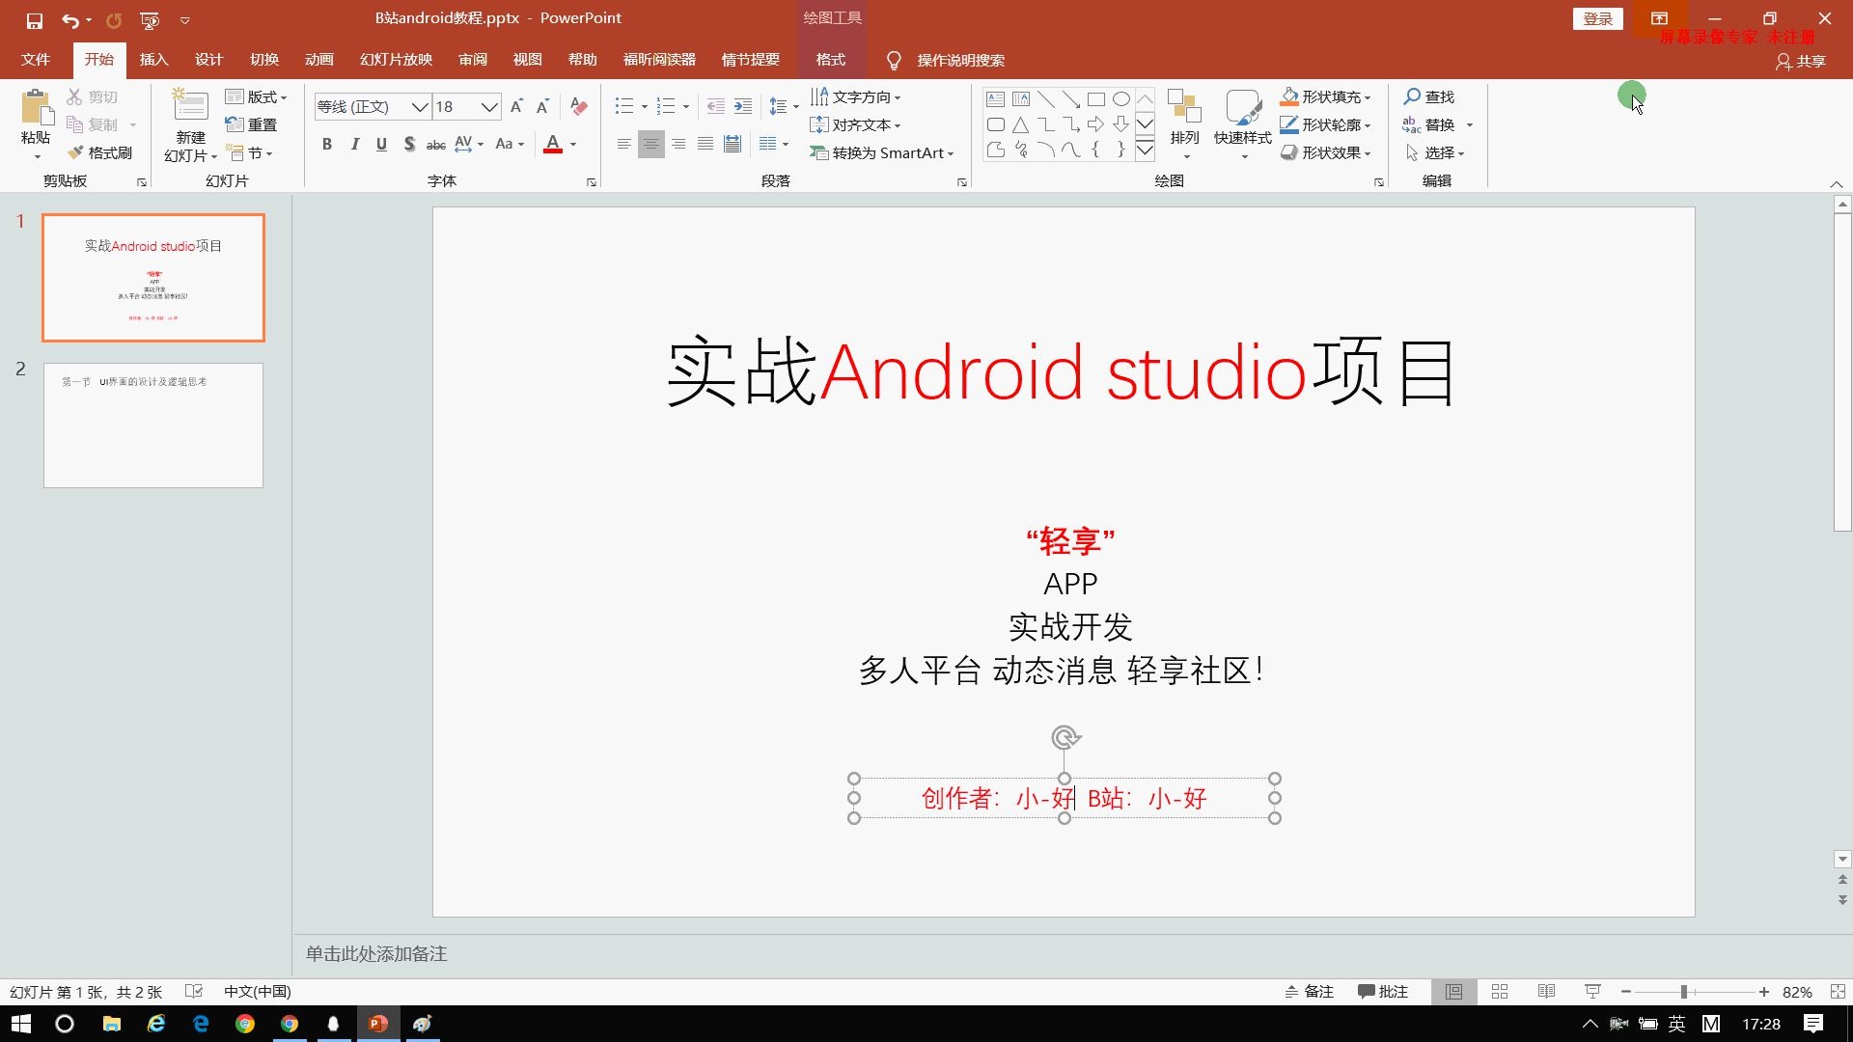This screenshot has width=1853, height=1042.
Task: Toggle strikethrough (abc) formatting
Action: coord(436,144)
